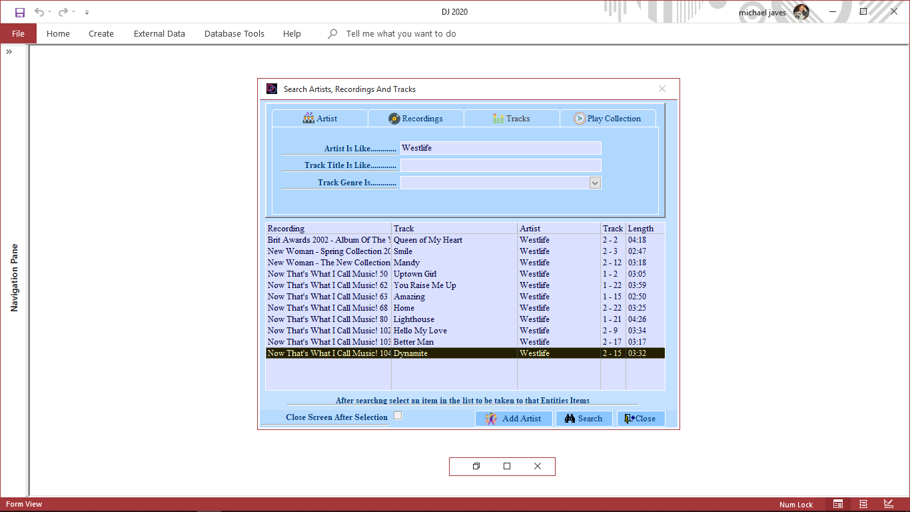Close the minimized window below the dialog
This screenshot has height=512, width=910.
coord(538,466)
